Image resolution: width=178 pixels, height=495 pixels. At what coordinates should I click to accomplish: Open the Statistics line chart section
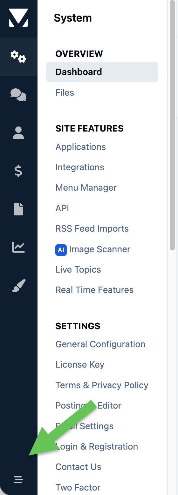click(x=18, y=247)
